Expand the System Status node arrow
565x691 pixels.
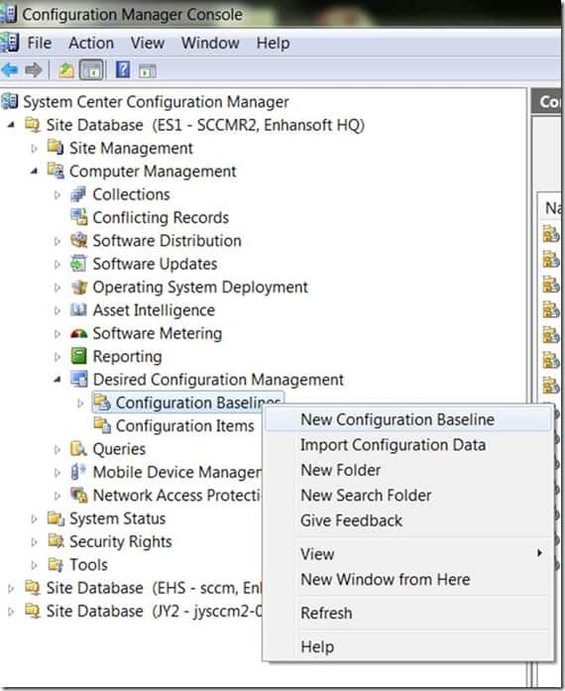point(34,518)
